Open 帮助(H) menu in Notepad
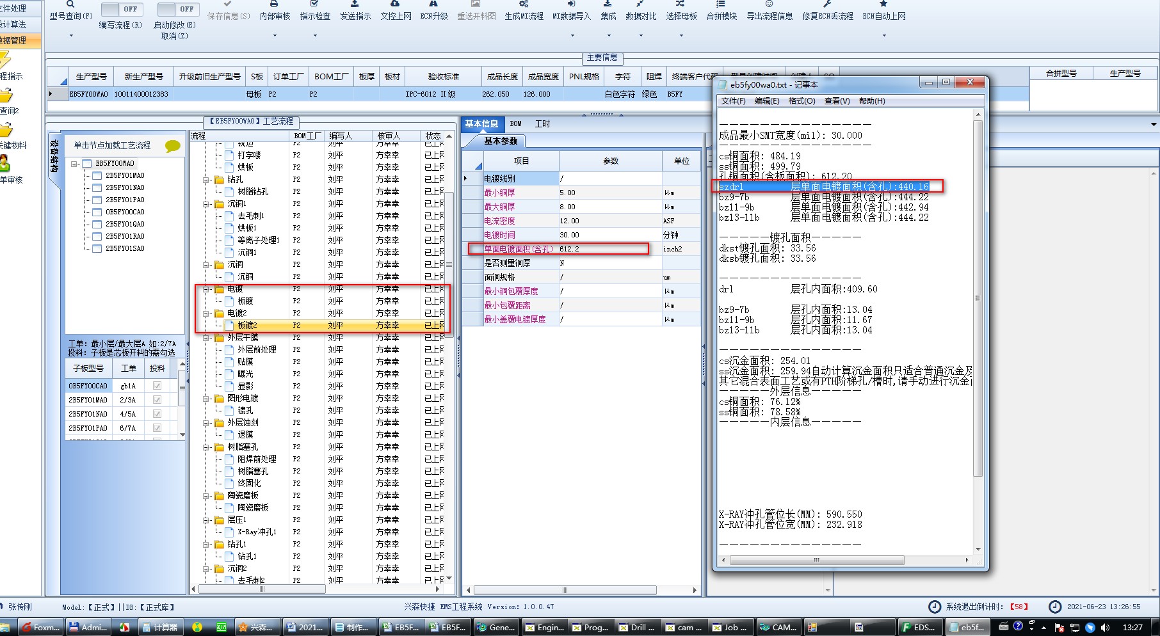 click(872, 101)
